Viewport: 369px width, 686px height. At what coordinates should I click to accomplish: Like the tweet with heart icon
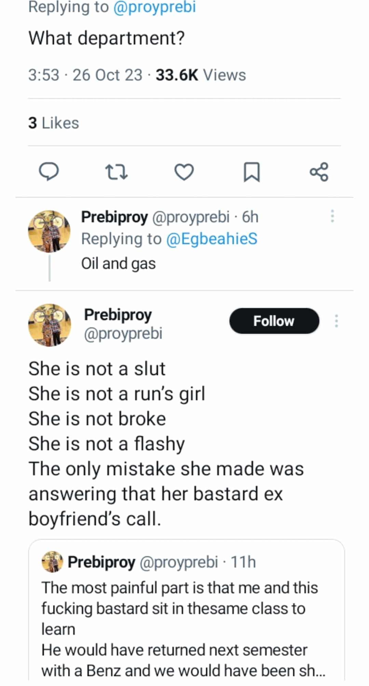184,172
